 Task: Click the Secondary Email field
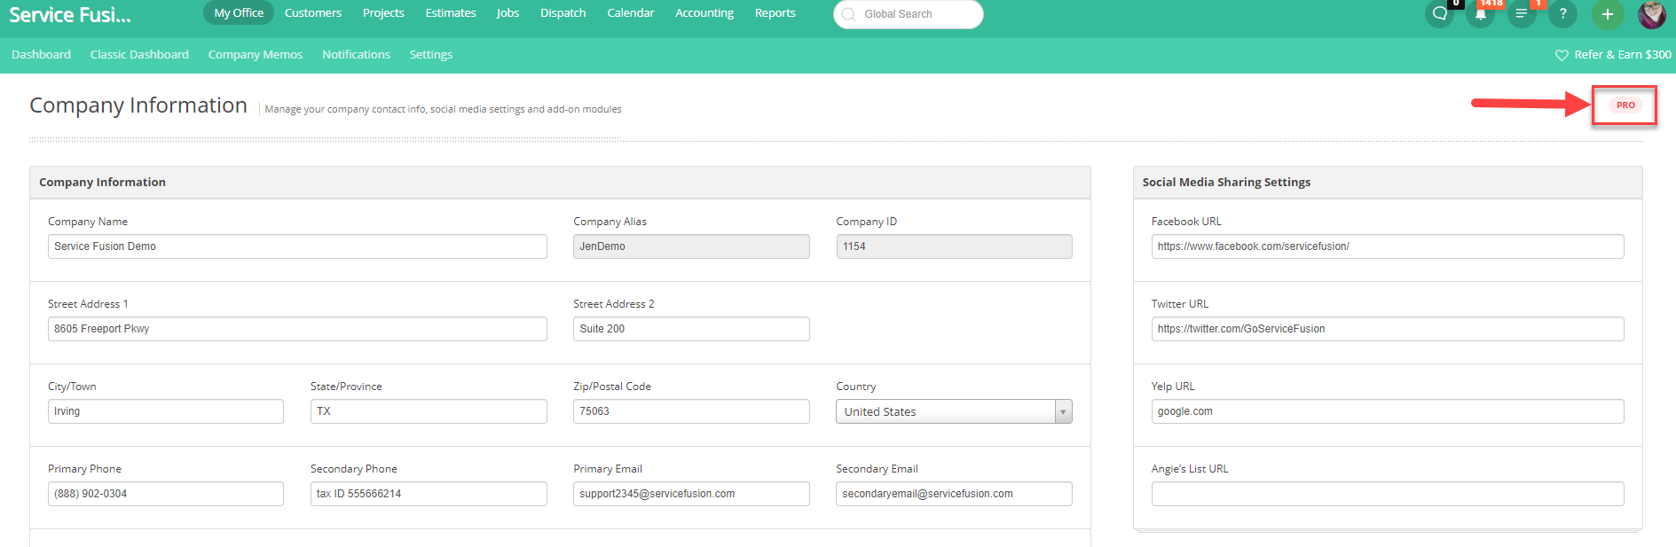954,494
